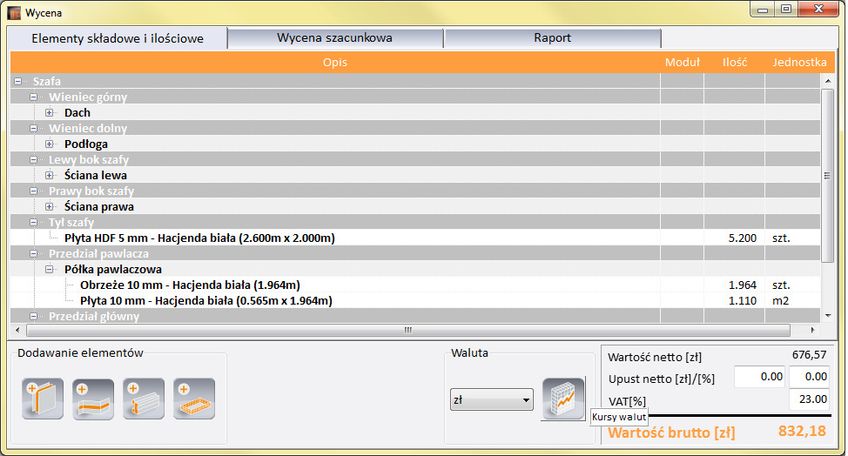Open currency exchange rates (Kursy walut)
Screen dimensions: 848x456
click(563, 399)
